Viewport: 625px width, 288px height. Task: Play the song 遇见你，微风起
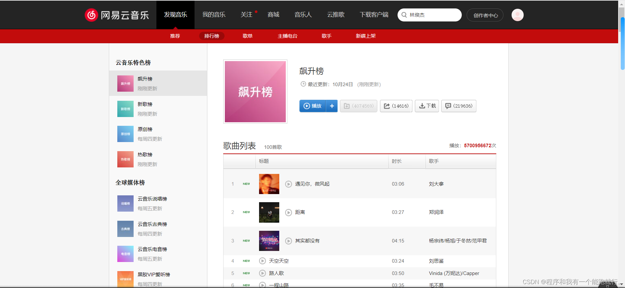click(x=288, y=184)
